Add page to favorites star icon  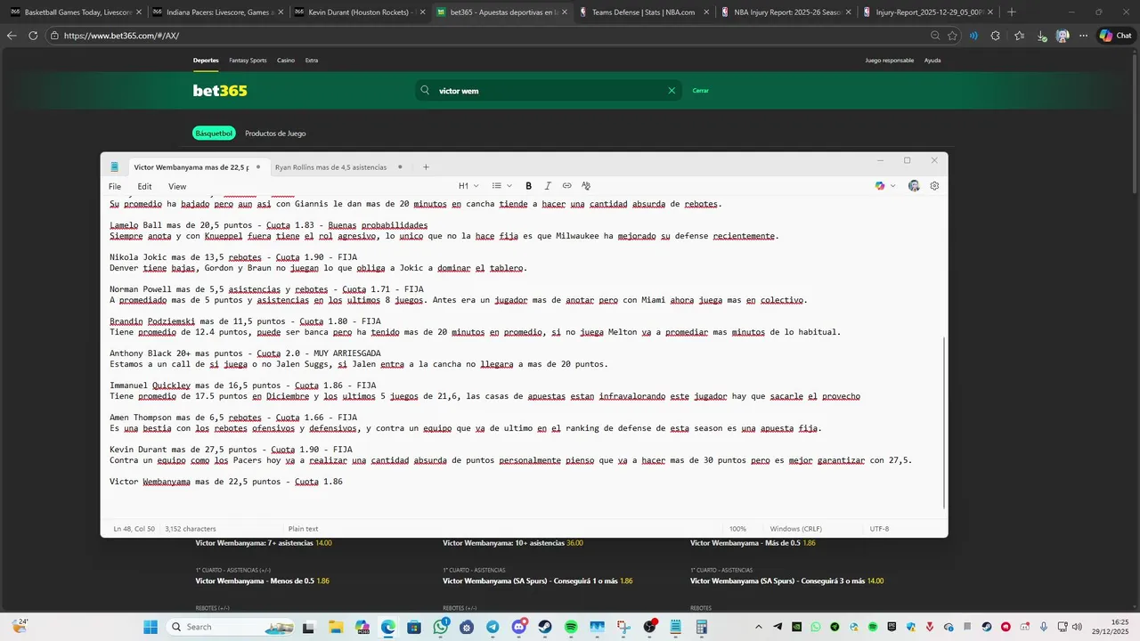coord(952,36)
